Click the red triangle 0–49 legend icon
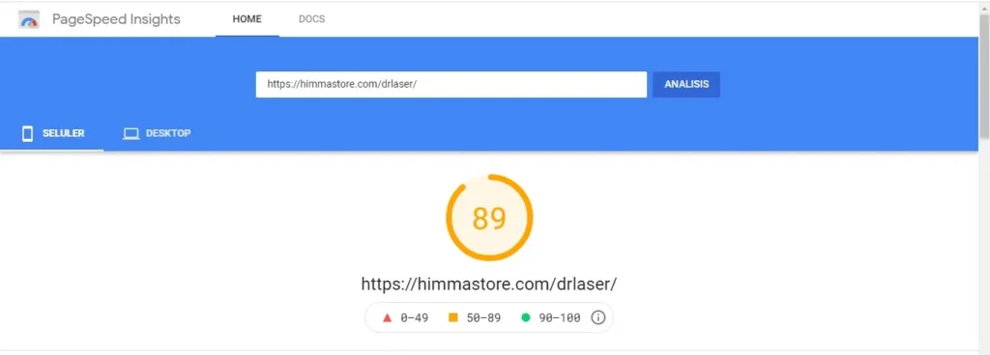The image size is (990, 355). [388, 318]
